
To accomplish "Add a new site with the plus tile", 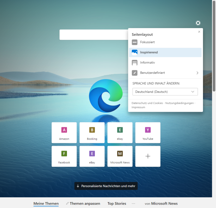I will (148, 156).
